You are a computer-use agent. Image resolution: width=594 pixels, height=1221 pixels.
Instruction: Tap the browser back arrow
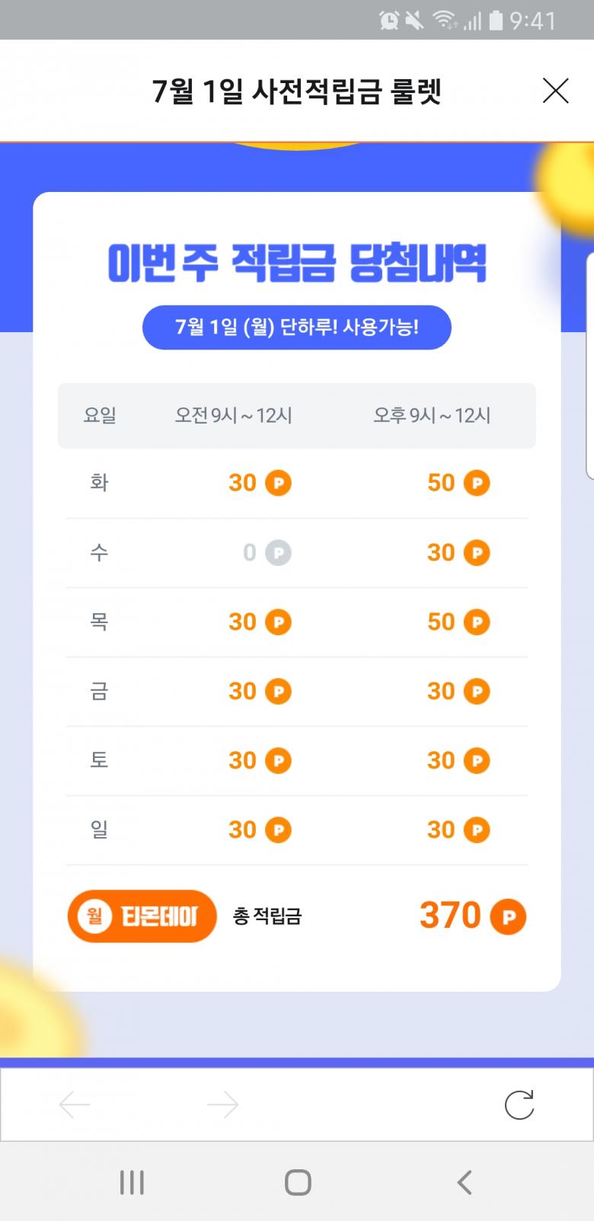(x=75, y=1104)
